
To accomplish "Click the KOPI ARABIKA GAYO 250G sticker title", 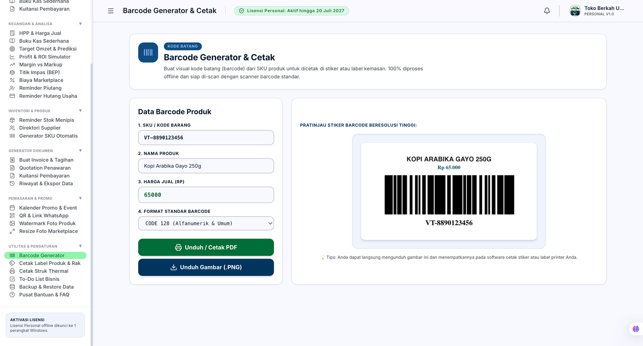I will (449, 159).
